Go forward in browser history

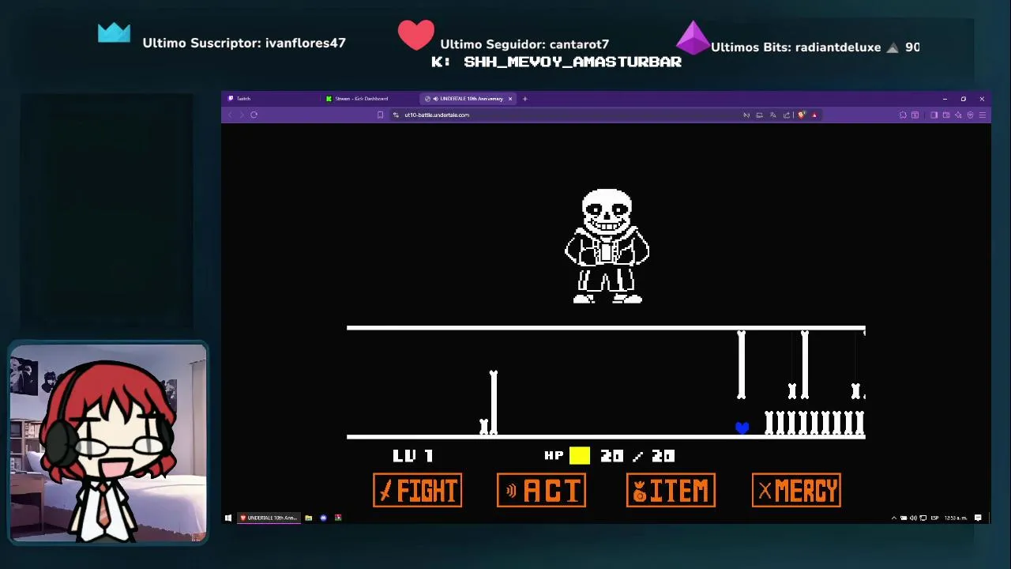[242, 115]
